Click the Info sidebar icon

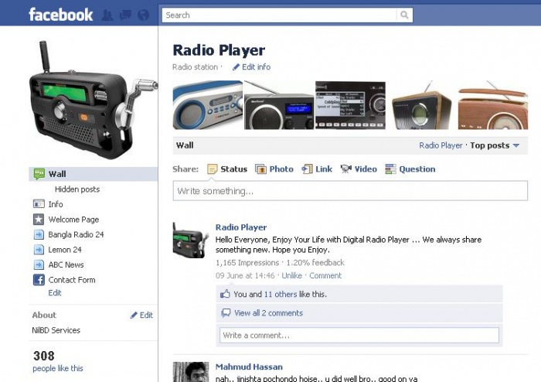(39, 204)
